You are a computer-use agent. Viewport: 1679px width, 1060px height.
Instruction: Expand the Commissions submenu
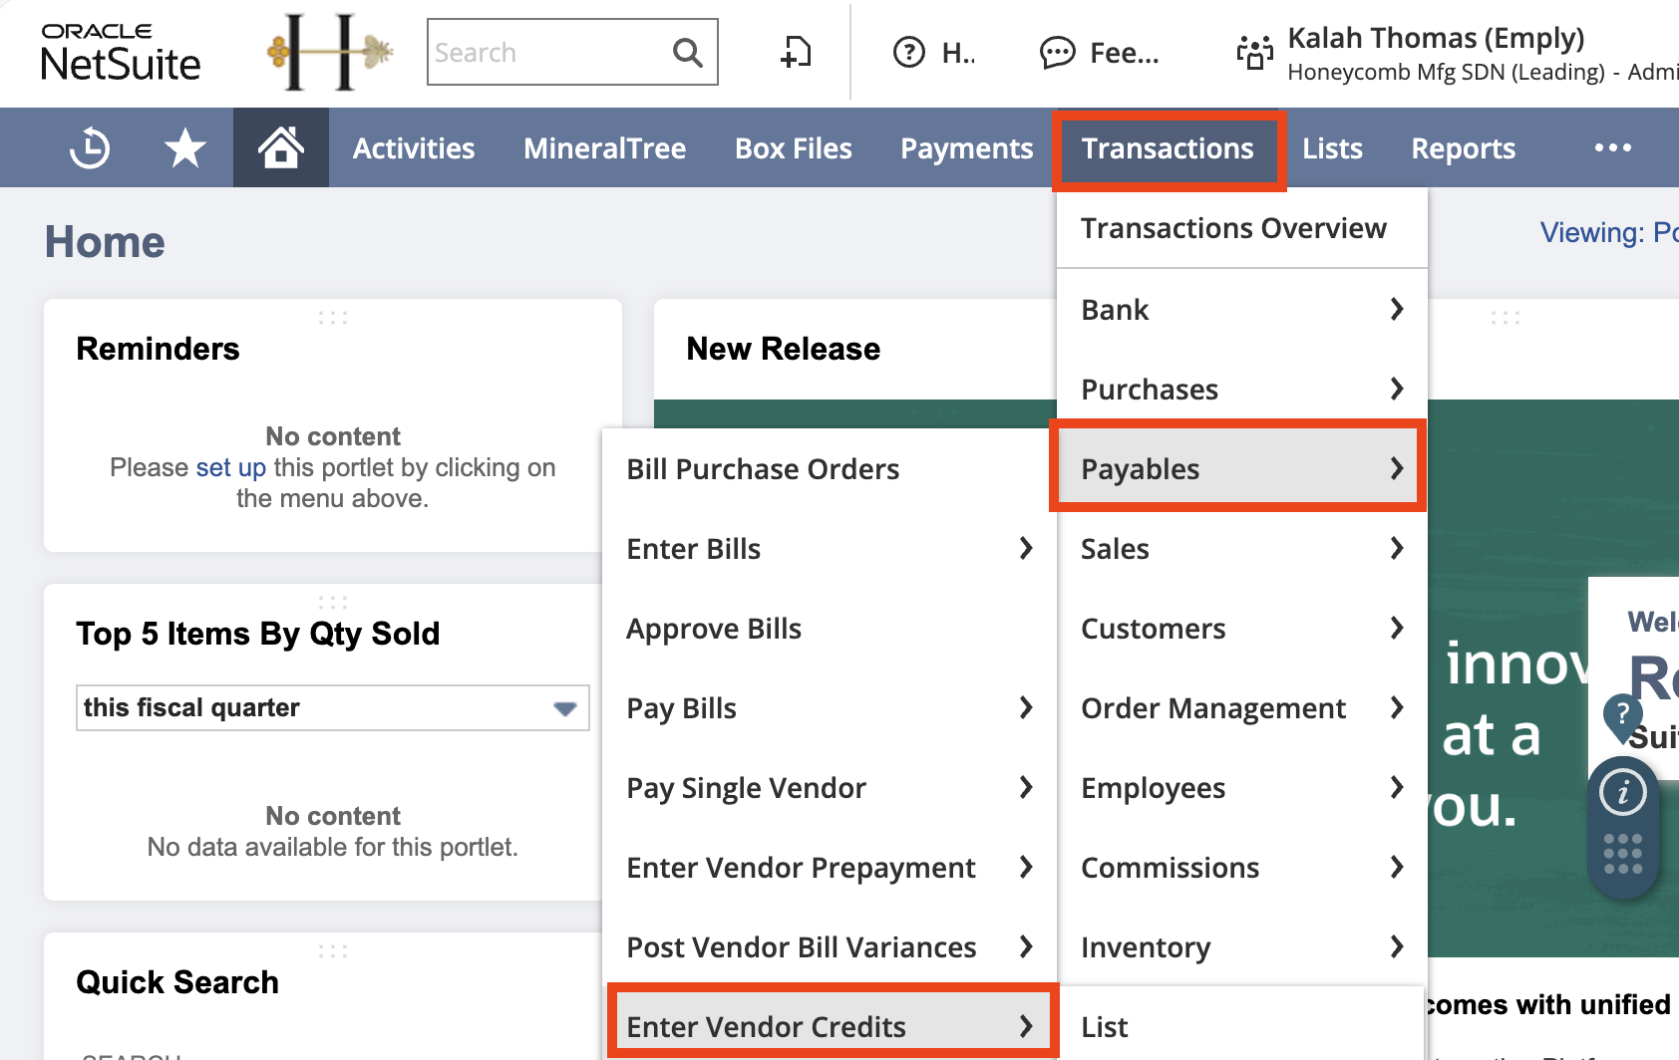1242,867
